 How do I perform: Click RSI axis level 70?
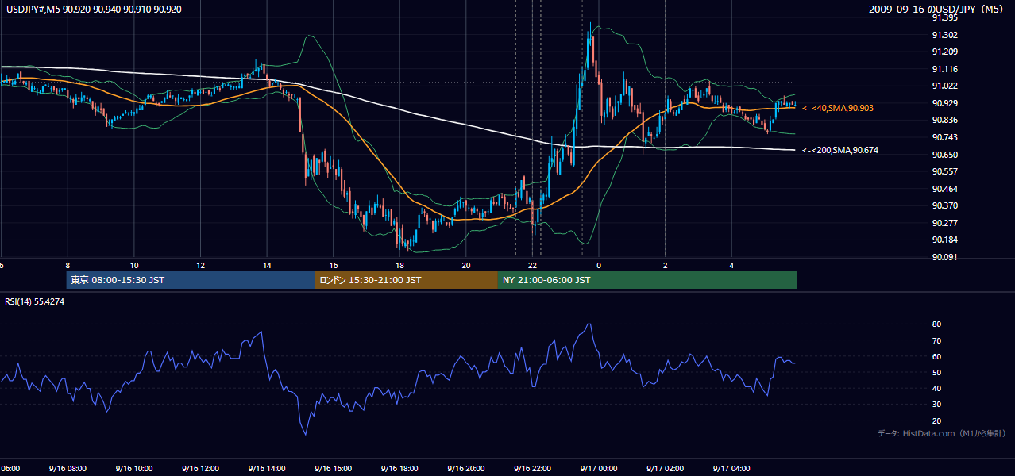point(936,340)
